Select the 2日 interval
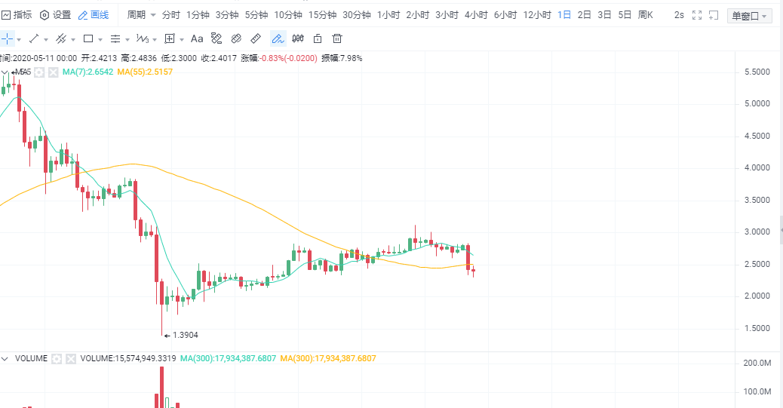 pos(585,15)
